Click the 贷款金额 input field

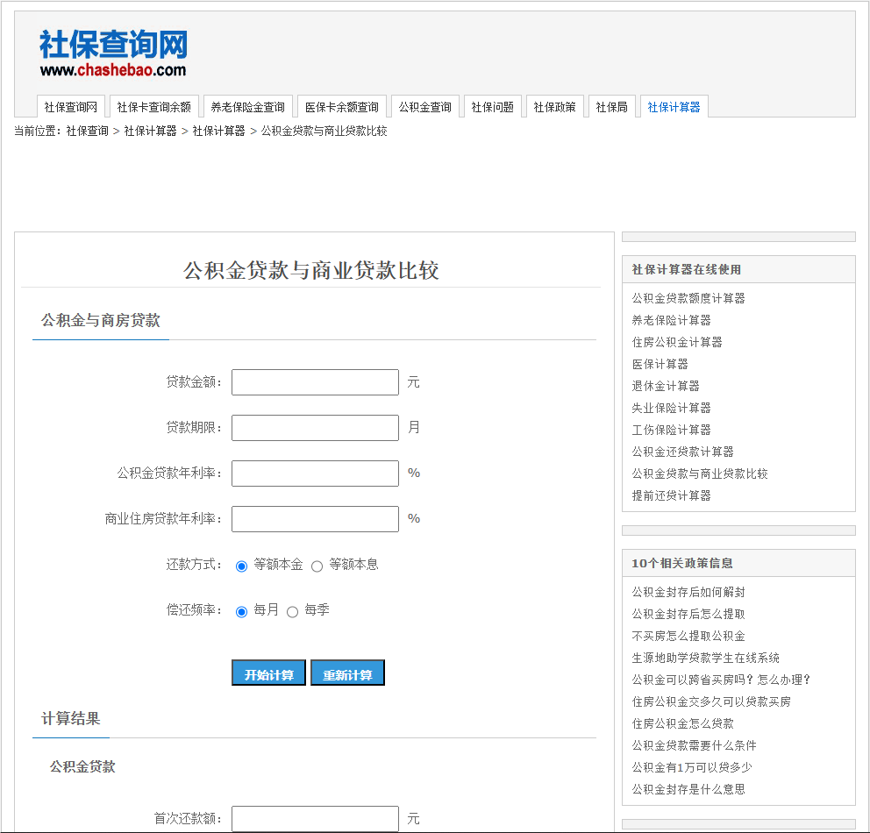pyautogui.click(x=315, y=381)
